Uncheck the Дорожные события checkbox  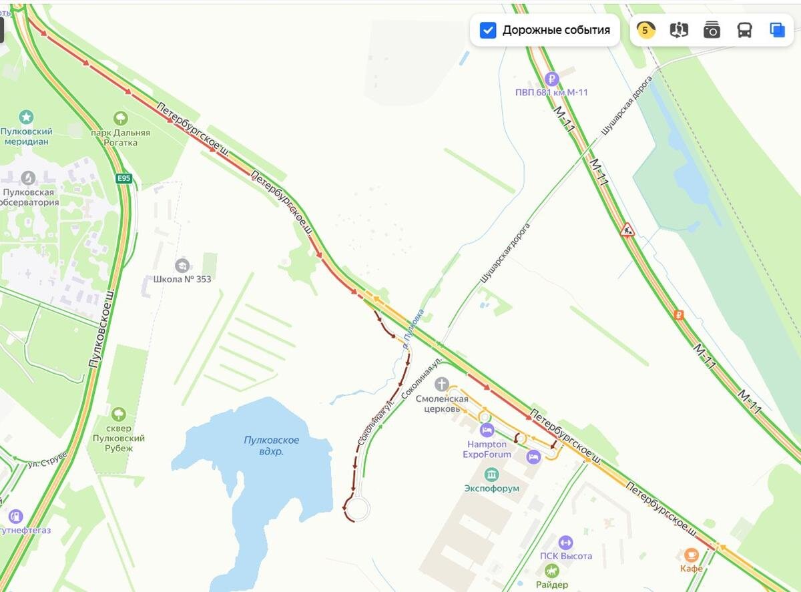[488, 30]
